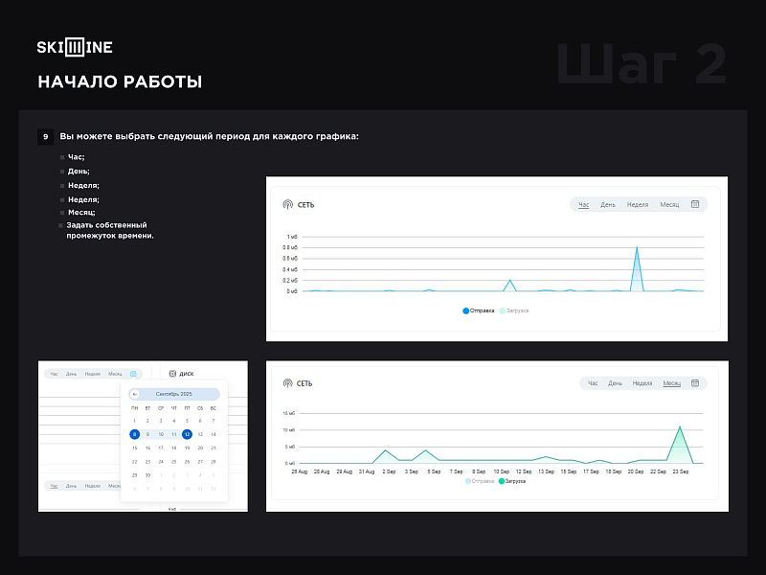Image resolution: width=766 pixels, height=575 pixels.
Task: Go to previous month with back arrow
Action: coord(135,394)
